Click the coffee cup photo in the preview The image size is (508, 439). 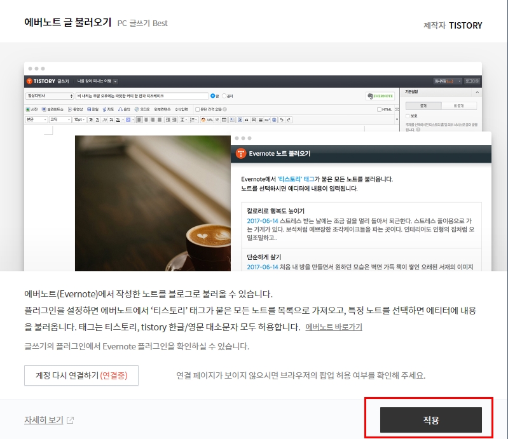(153, 203)
